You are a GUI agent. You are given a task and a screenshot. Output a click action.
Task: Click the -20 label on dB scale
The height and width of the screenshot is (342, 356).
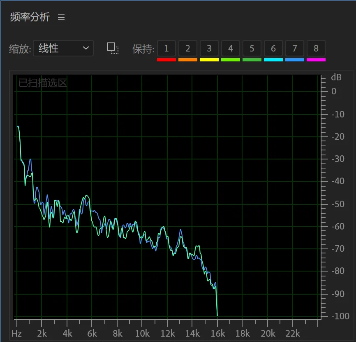pos(338,136)
